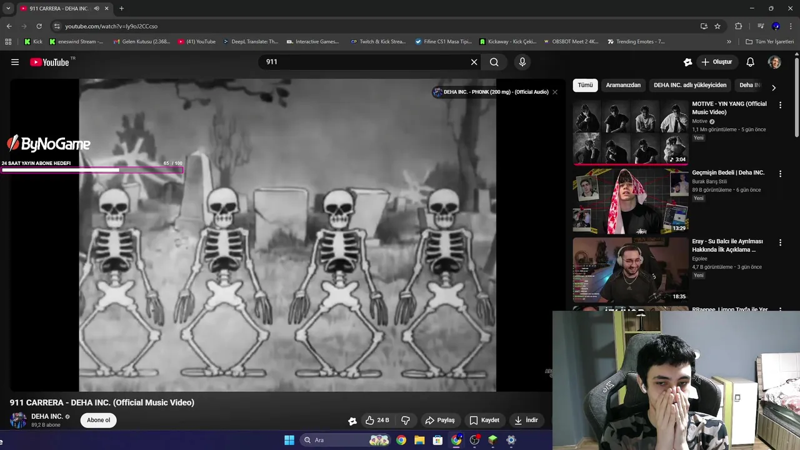Open Chrome extensions puzzle icon

click(x=738, y=26)
